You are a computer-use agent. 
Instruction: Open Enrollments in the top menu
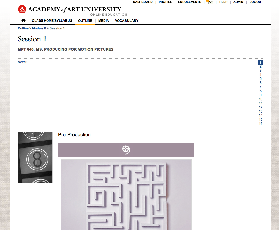[190, 2]
